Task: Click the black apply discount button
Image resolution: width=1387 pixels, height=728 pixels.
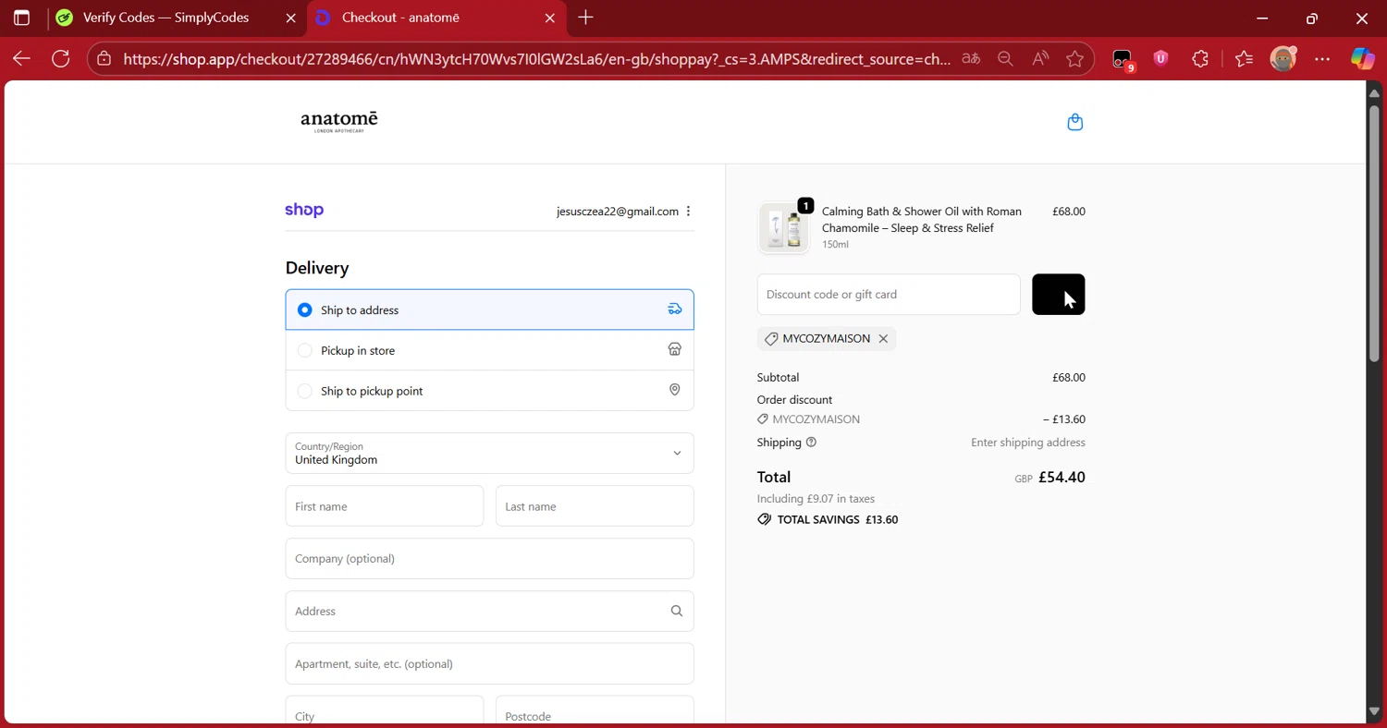Action: point(1058,294)
